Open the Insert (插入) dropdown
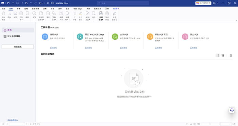This screenshot has height=126, width=238. click(93, 19)
